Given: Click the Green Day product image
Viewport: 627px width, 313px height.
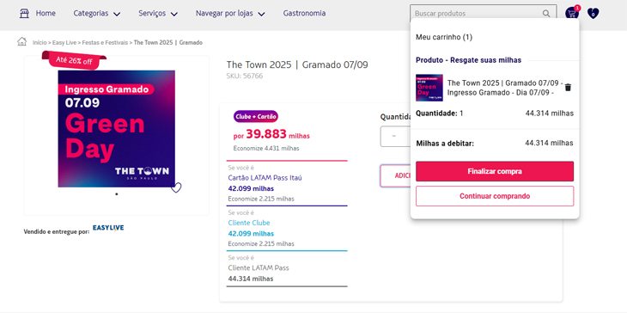Looking at the screenshot, I should (x=116, y=129).
